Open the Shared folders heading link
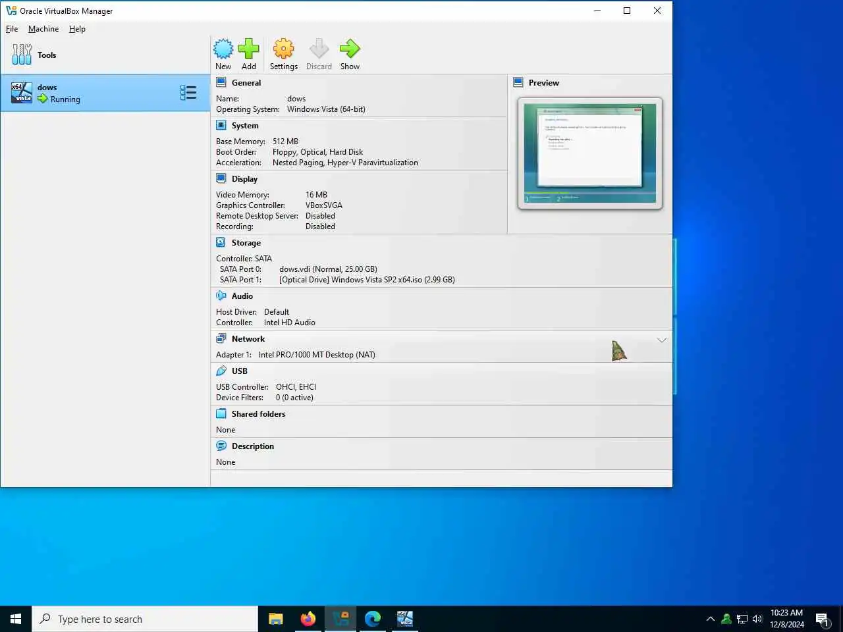843x632 pixels. tap(259, 414)
